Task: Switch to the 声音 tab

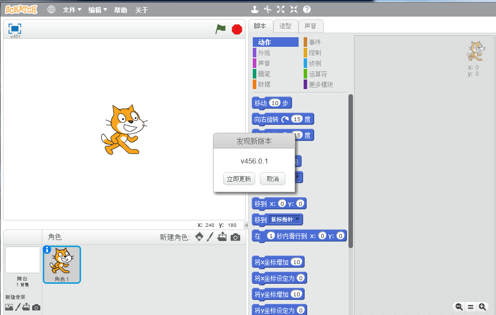Action: (310, 26)
